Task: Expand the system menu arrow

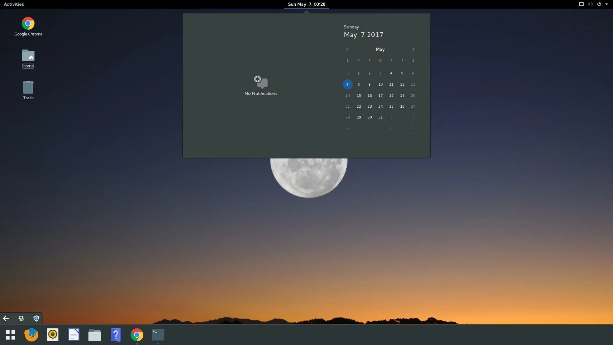Action: (607, 4)
